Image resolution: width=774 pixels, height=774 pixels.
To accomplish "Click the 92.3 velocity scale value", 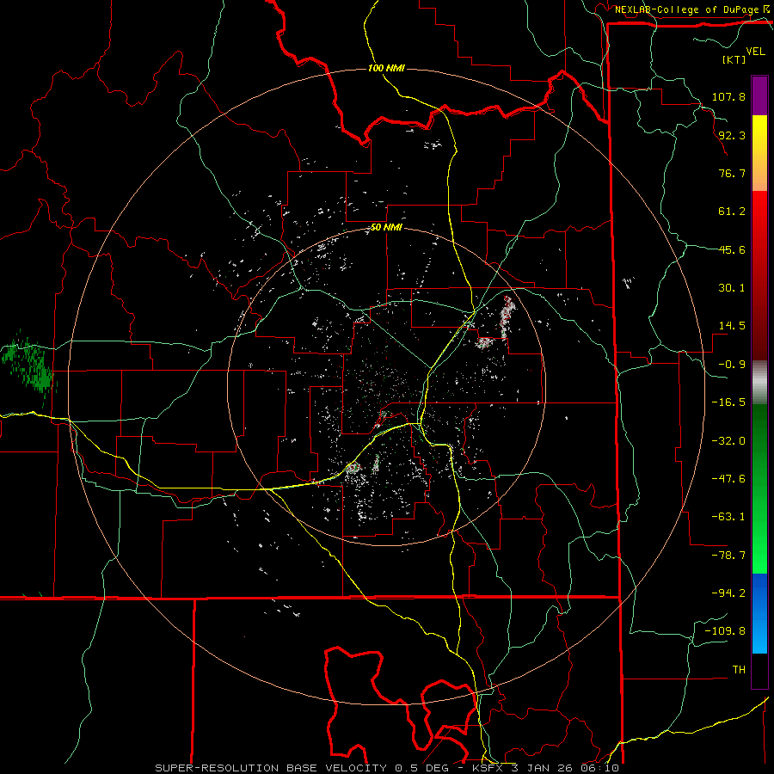I will 732,135.
